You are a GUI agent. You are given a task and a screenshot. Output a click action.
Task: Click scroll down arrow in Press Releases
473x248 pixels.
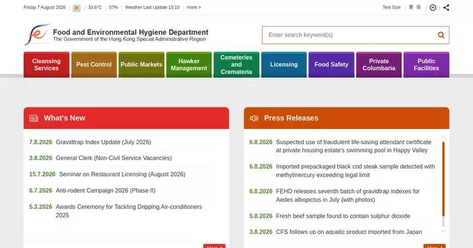pyautogui.click(x=443, y=231)
